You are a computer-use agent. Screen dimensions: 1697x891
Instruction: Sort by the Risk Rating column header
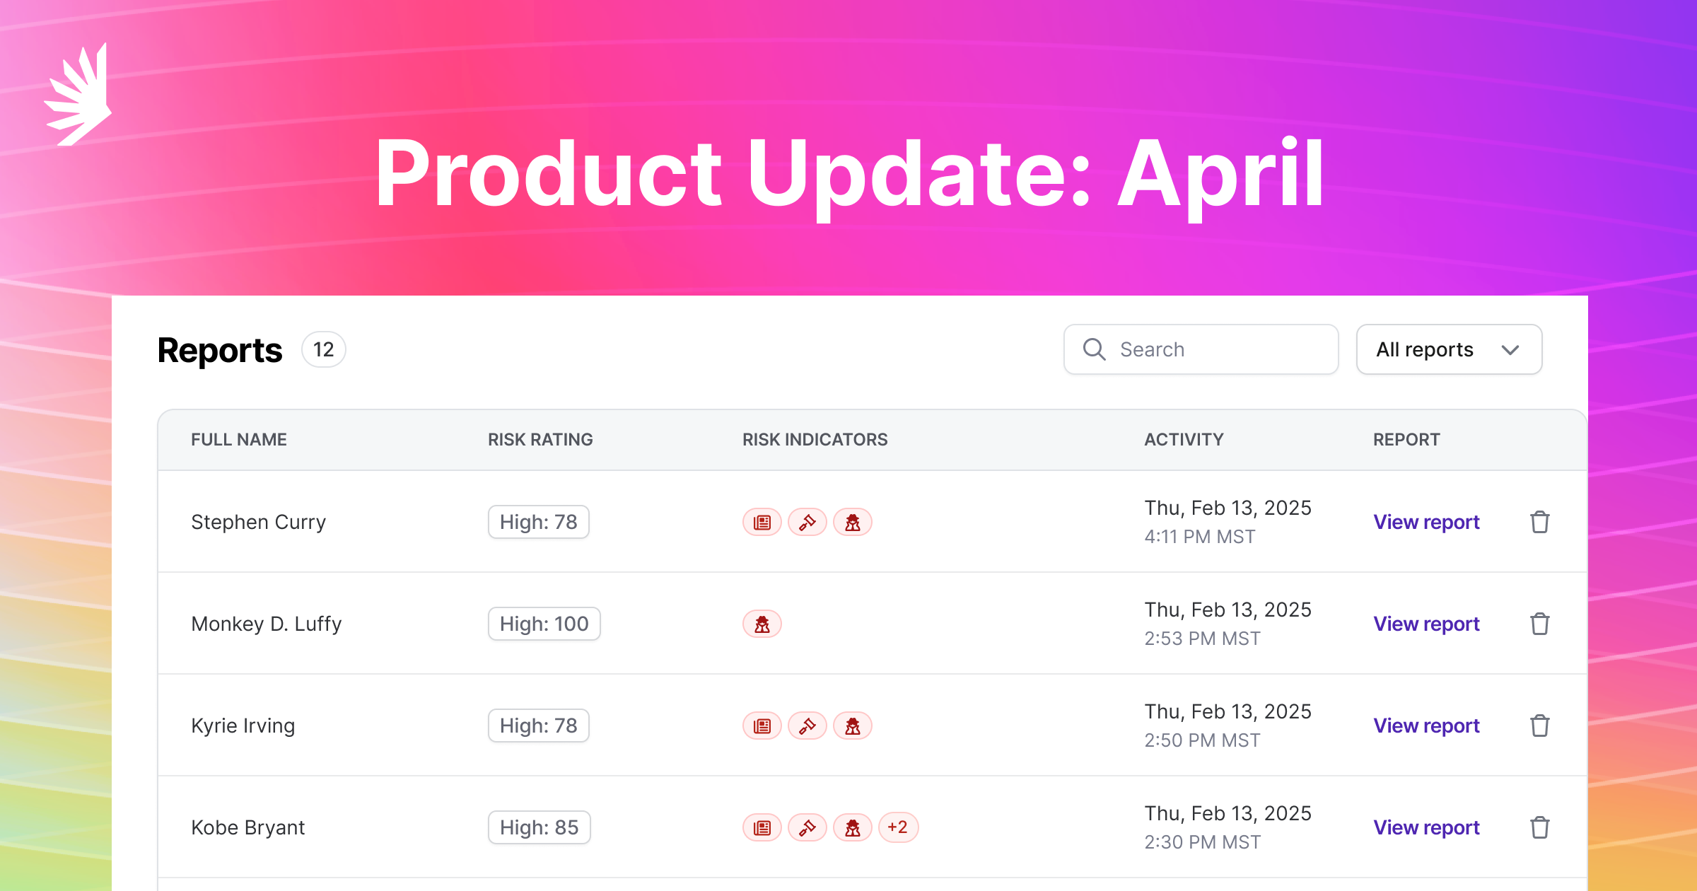540,440
